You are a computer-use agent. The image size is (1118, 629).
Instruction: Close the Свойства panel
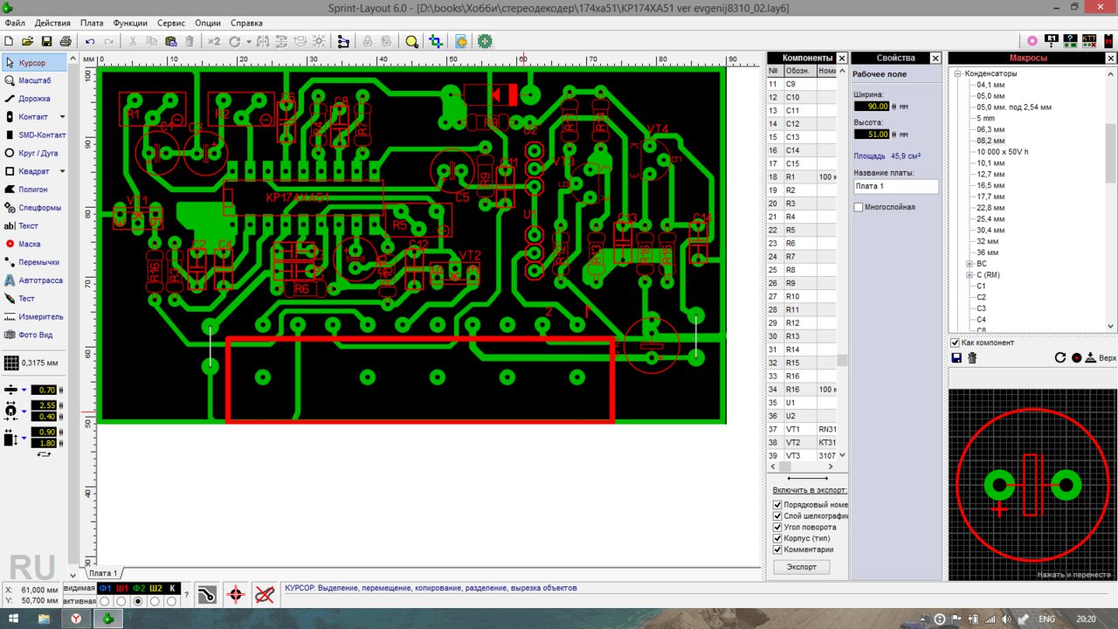[935, 58]
